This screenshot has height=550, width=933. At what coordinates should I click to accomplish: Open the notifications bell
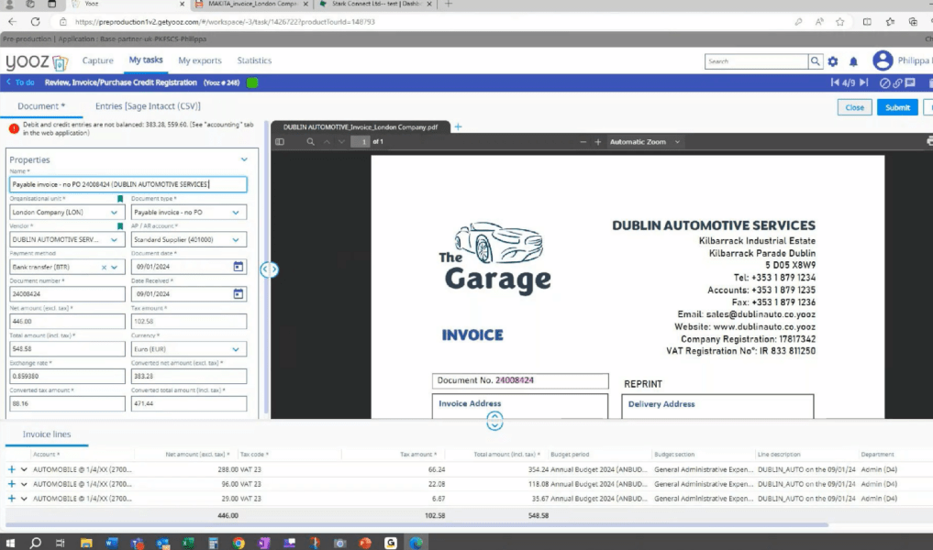(853, 61)
